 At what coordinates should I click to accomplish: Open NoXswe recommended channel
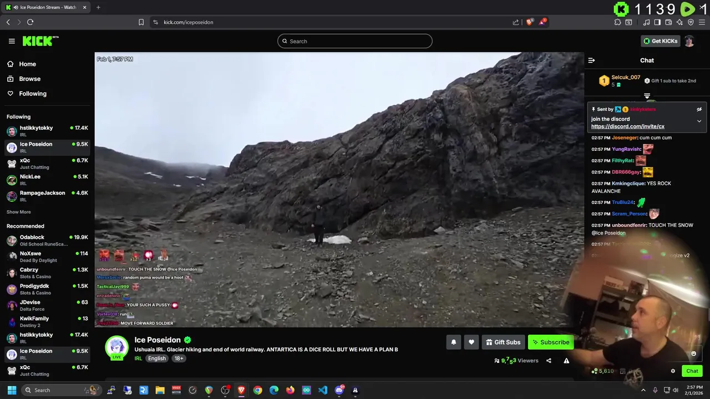point(47,257)
